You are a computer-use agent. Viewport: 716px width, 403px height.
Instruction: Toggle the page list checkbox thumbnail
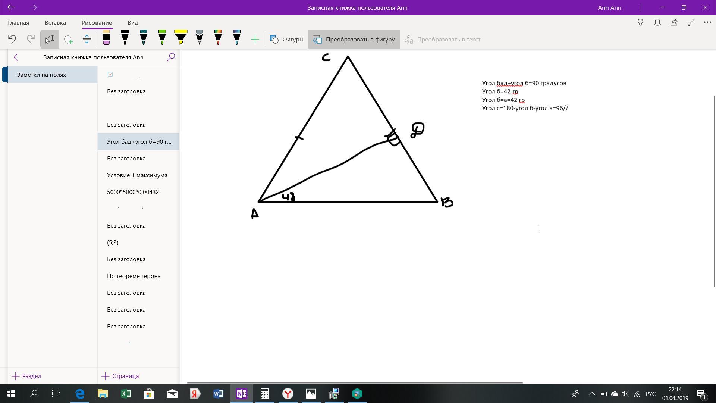(110, 74)
